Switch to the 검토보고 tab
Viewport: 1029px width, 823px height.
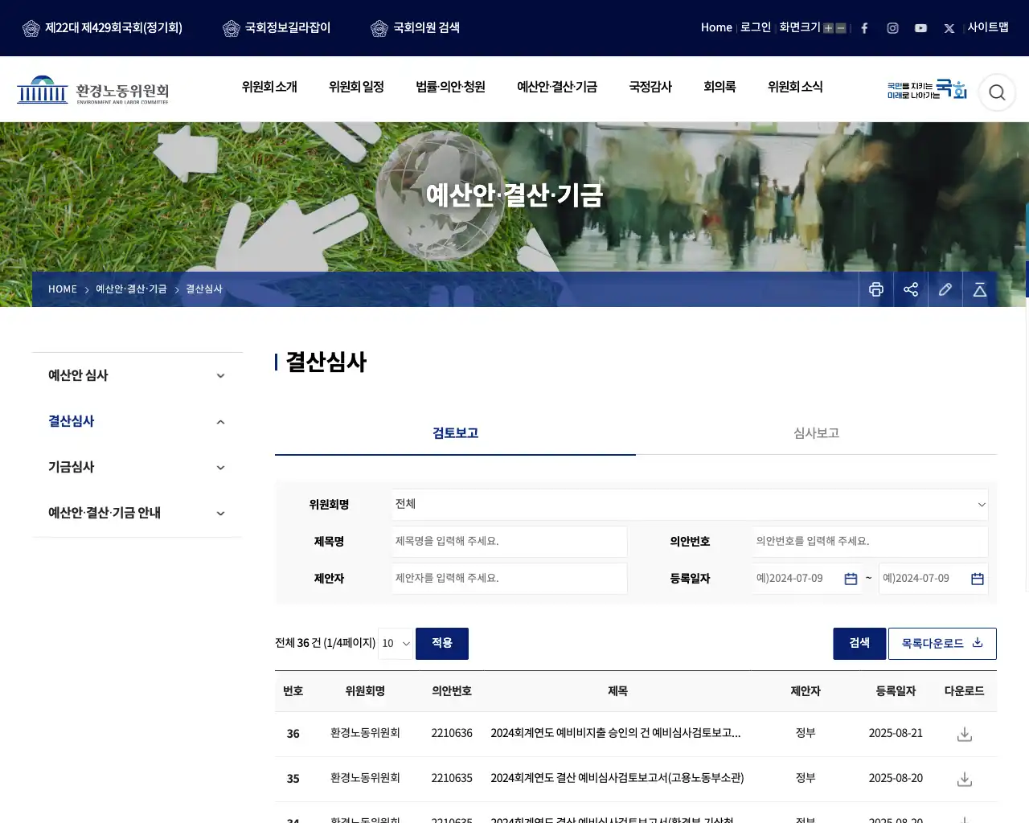point(455,433)
